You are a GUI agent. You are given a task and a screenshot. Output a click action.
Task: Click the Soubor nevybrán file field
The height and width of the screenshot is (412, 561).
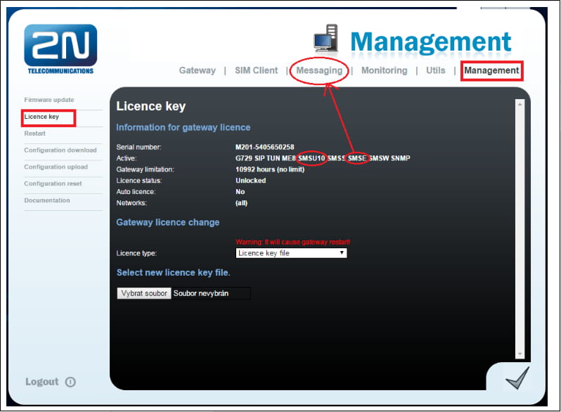coord(211,293)
